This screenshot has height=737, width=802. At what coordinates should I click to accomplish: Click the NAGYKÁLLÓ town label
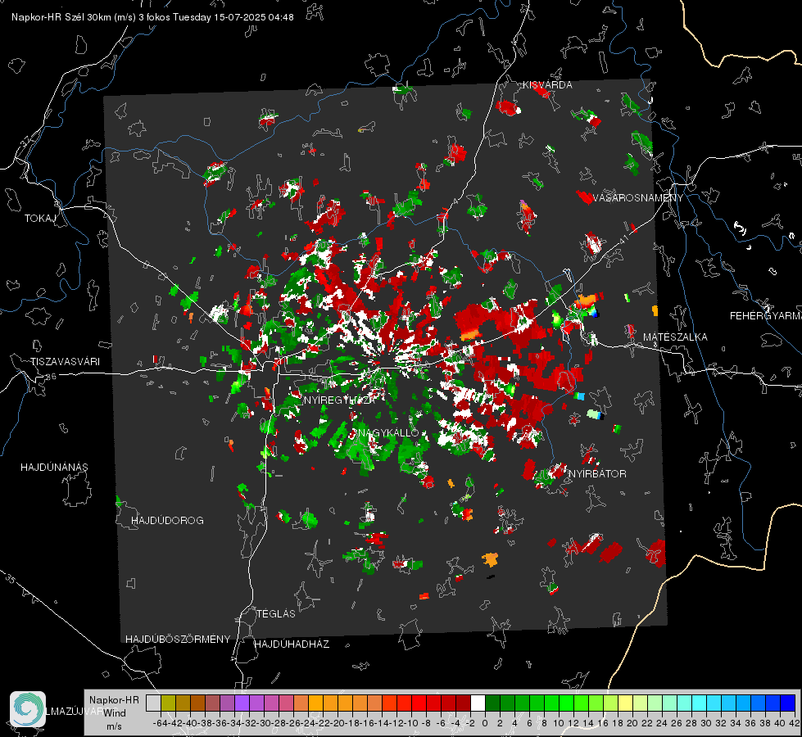coord(388,432)
